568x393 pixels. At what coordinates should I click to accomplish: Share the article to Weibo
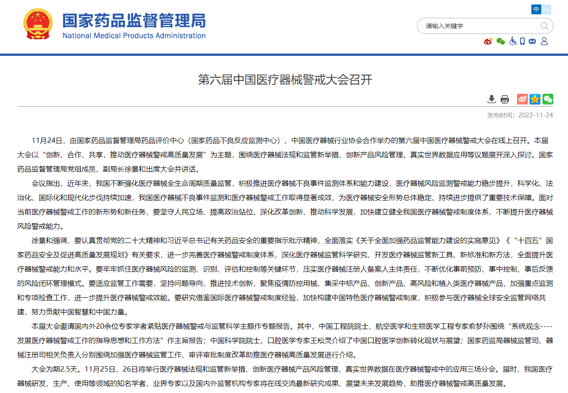(522, 99)
